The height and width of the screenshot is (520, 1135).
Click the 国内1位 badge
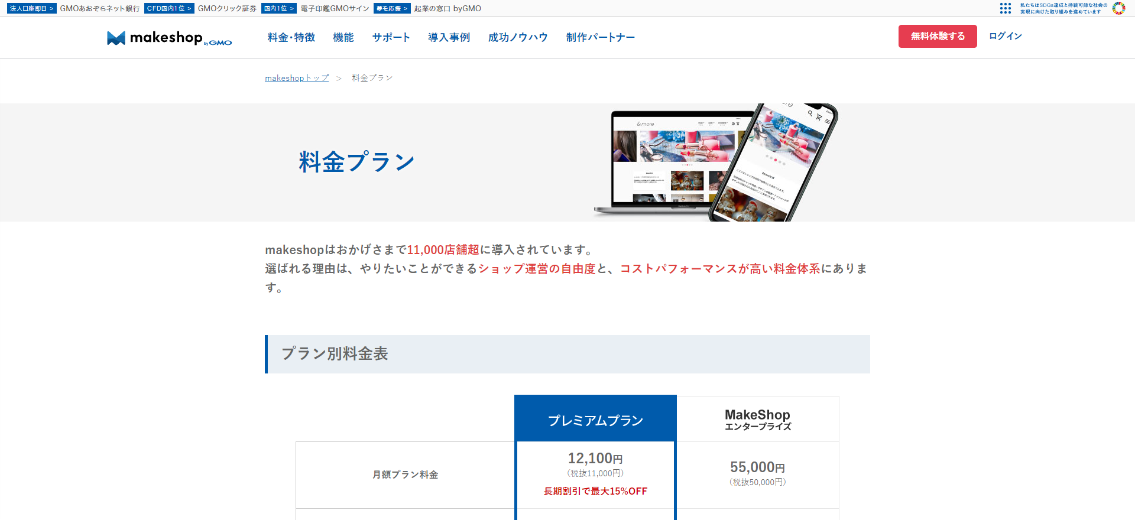click(279, 8)
